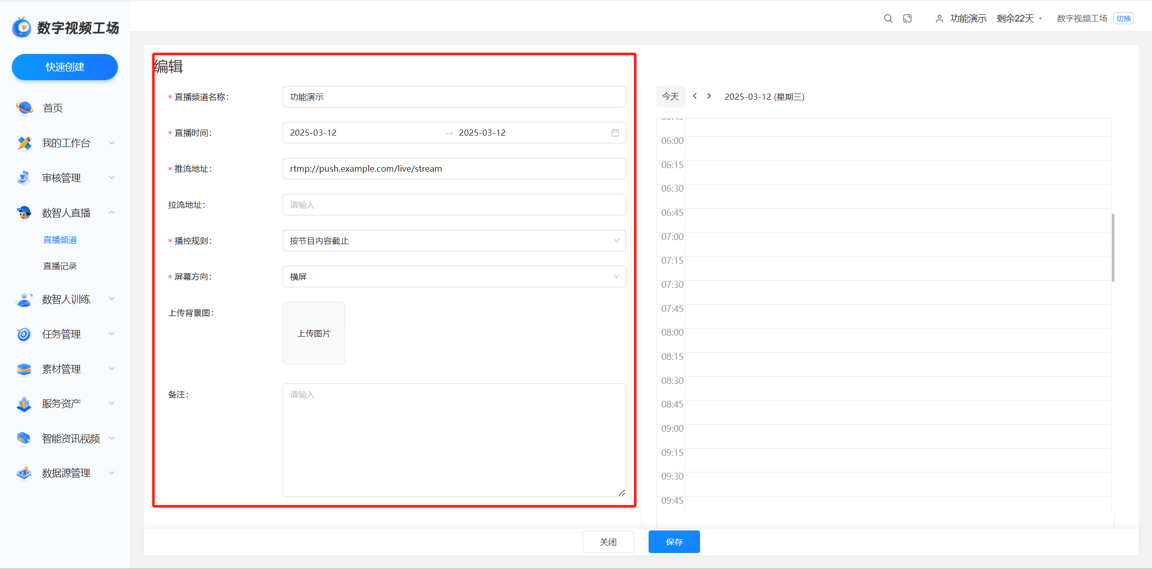
Task: Open the 播控规则 dropdown
Action: click(x=454, y=241)
